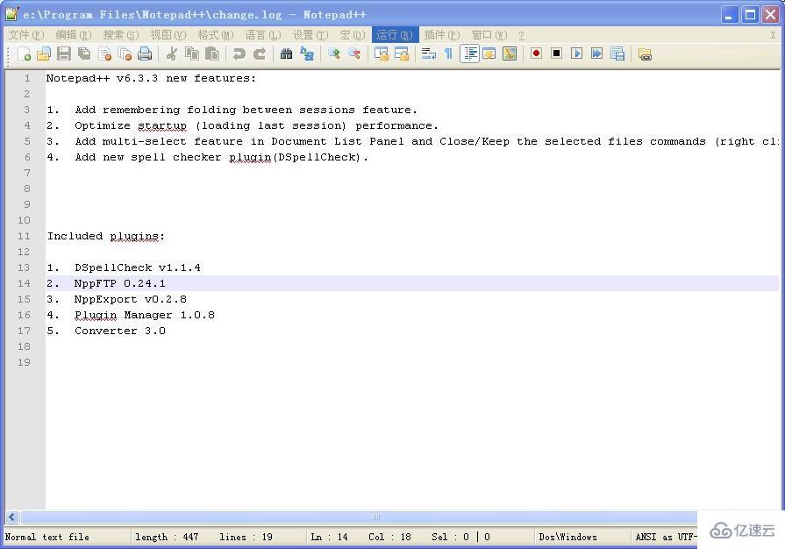785x549 pixels.
Task: Click the "Plugin Manager 1.0.8" line
Action: [x=145, y=316]
